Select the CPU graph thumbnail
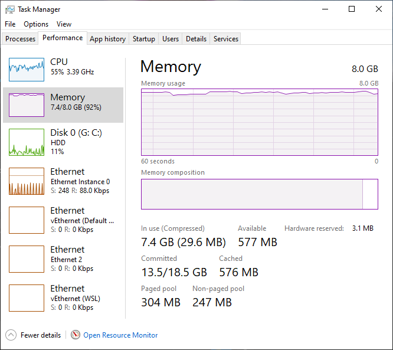 pyautogui.click(x=27, y=70)
